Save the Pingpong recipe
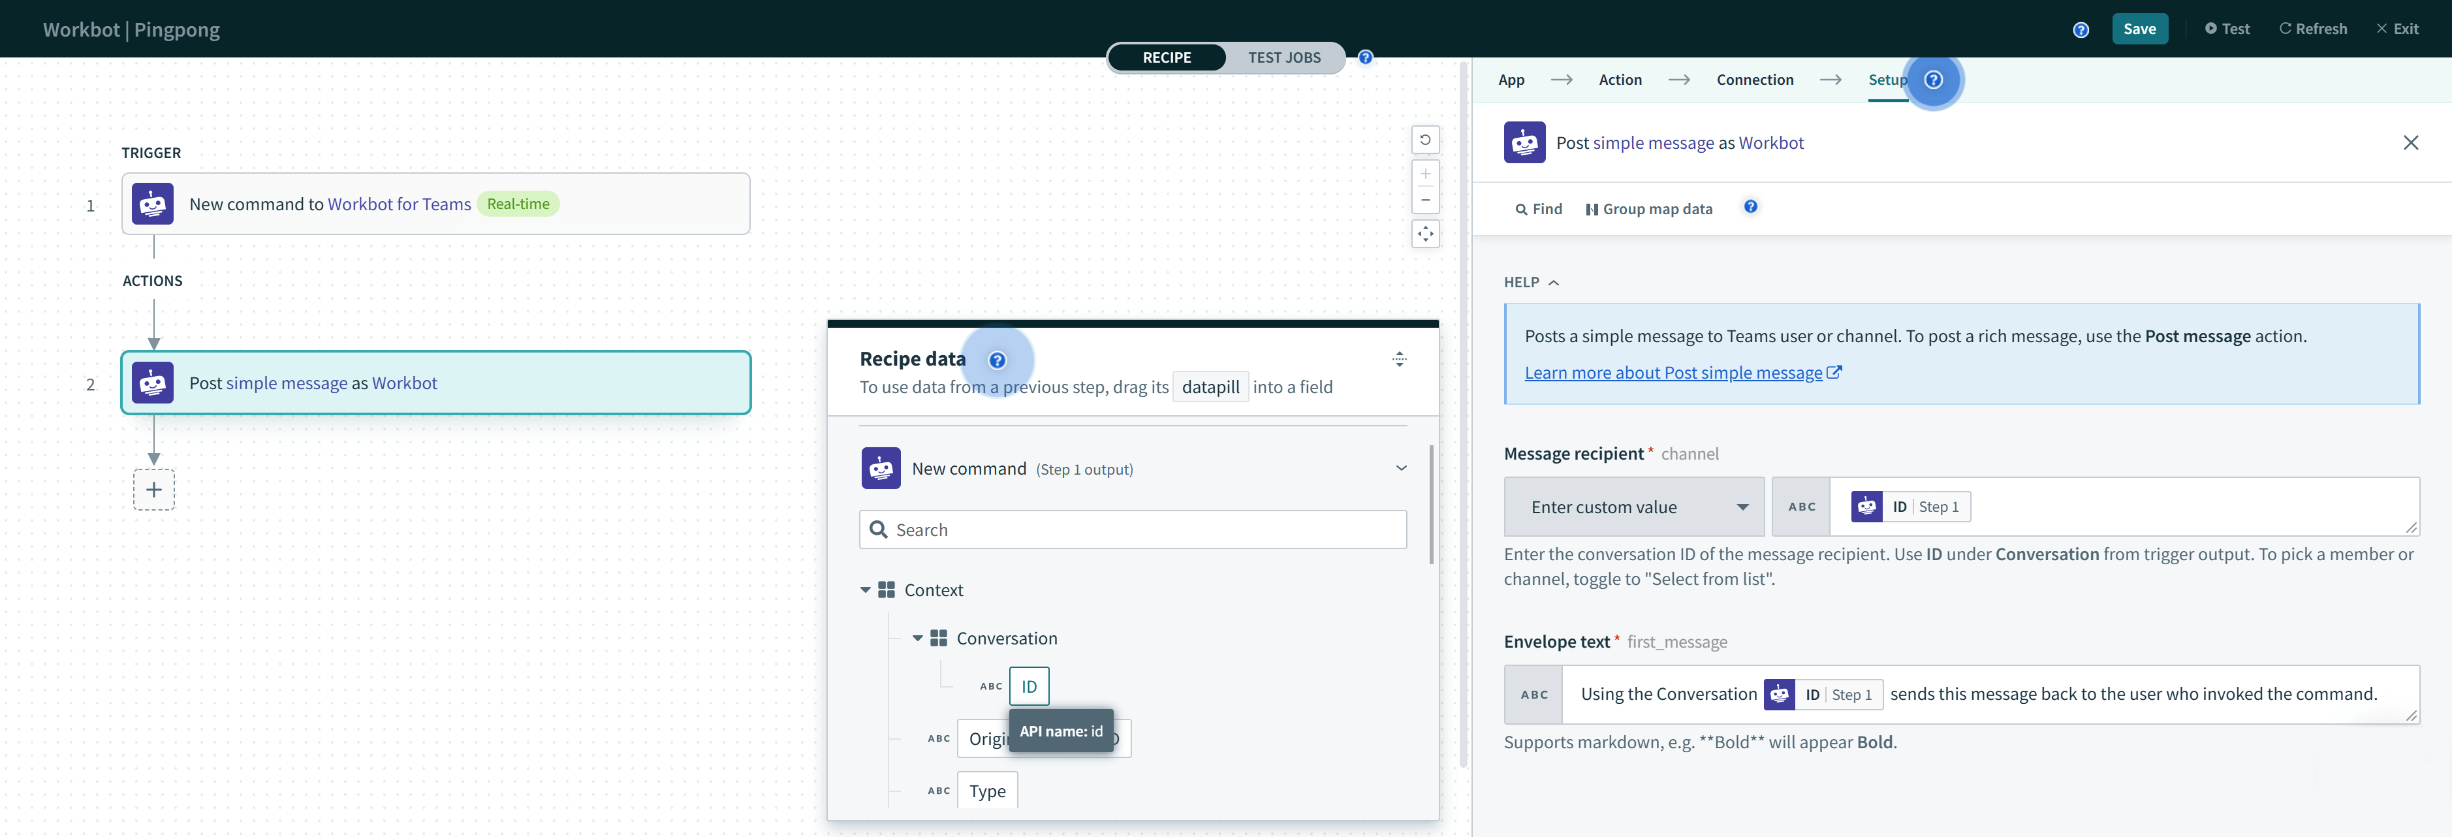This screenshot has width=2452, height=837. (x=2140, y=29)
